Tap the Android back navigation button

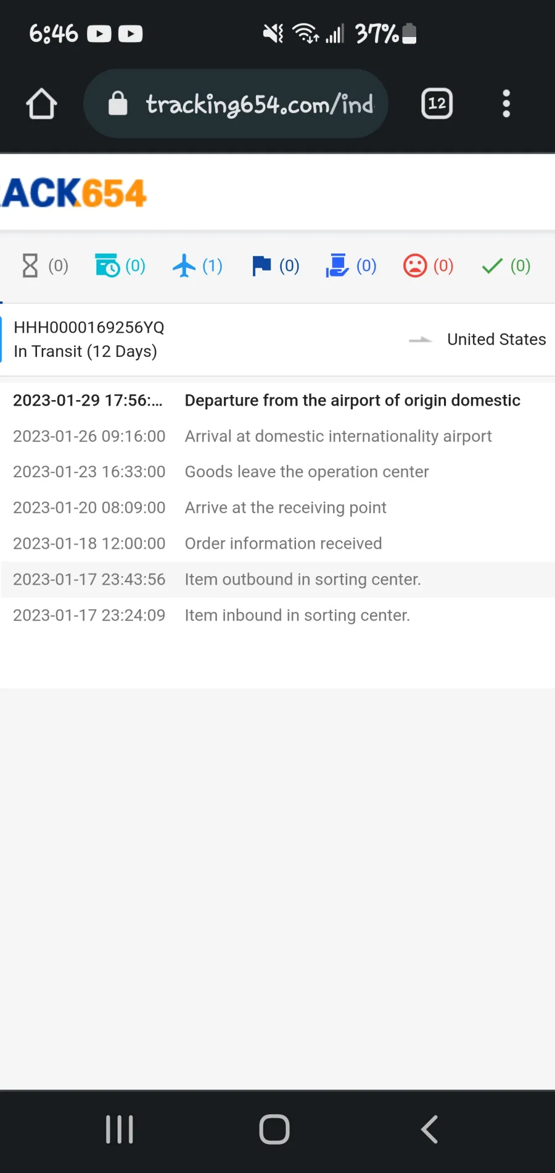tap(430, 1130)
